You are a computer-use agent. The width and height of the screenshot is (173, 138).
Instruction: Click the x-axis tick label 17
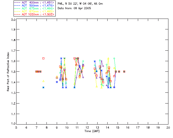[138, 127]
